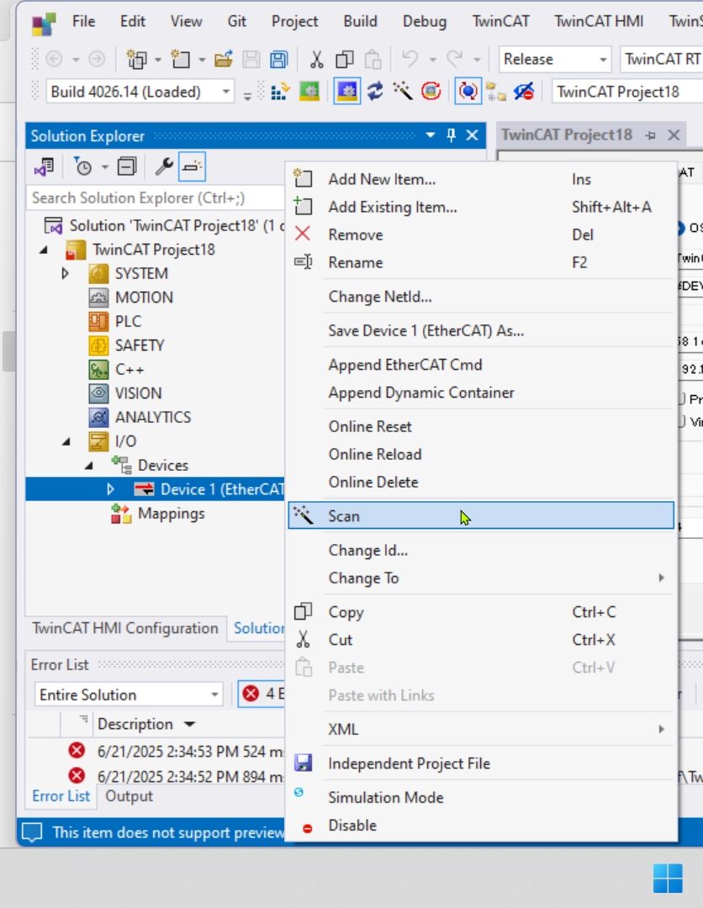Viewport: 703px width, 908px height.
Task: Expand the Device 1 (EtherCAT) node
Action: [111, 489]
